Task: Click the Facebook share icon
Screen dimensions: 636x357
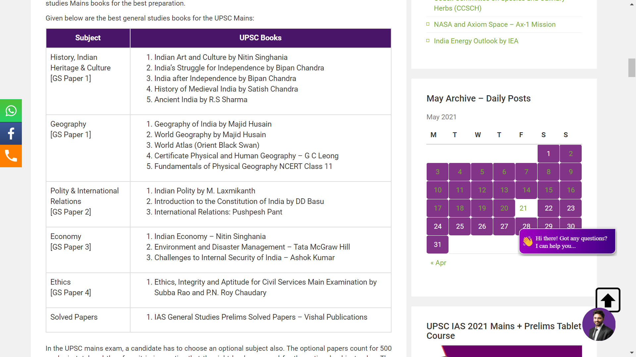Action: point(11,134)
